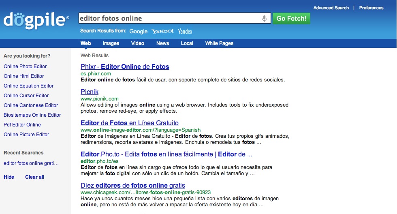The height and width of the screenshot is (214, 397).
Task: Hide the recent searches list
Action: click(9, 177)
